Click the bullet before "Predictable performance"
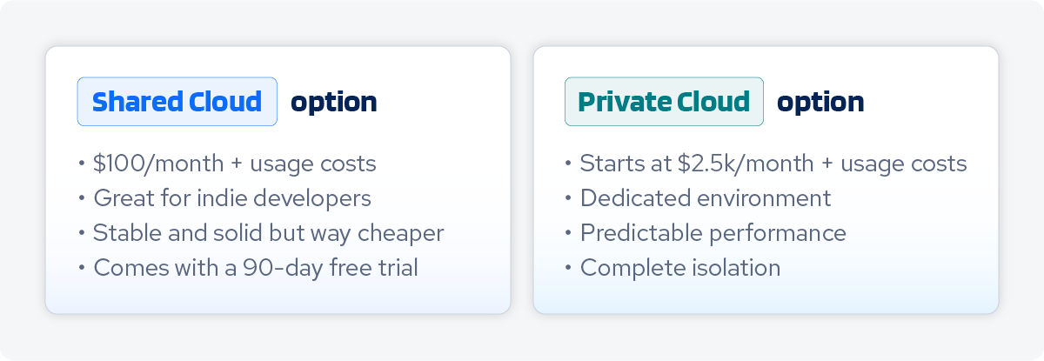Viewport: 1044px width, 361px height. point(568,233)
